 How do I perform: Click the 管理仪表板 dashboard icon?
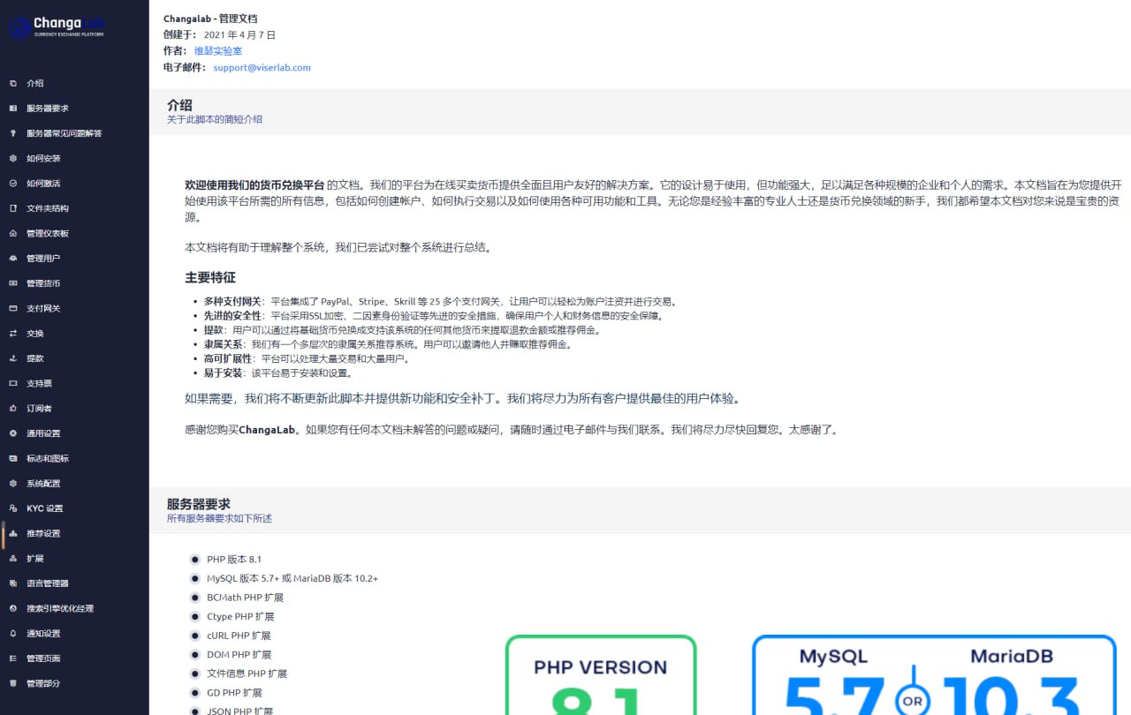[12, 232]
